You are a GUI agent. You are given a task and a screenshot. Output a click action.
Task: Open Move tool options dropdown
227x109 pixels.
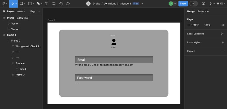coord(16,4)
